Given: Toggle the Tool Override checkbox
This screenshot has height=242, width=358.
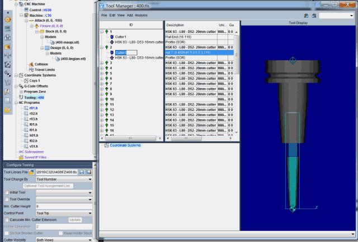Looking at the screenshot, I should pyautogui.click(x=6, y=199).
